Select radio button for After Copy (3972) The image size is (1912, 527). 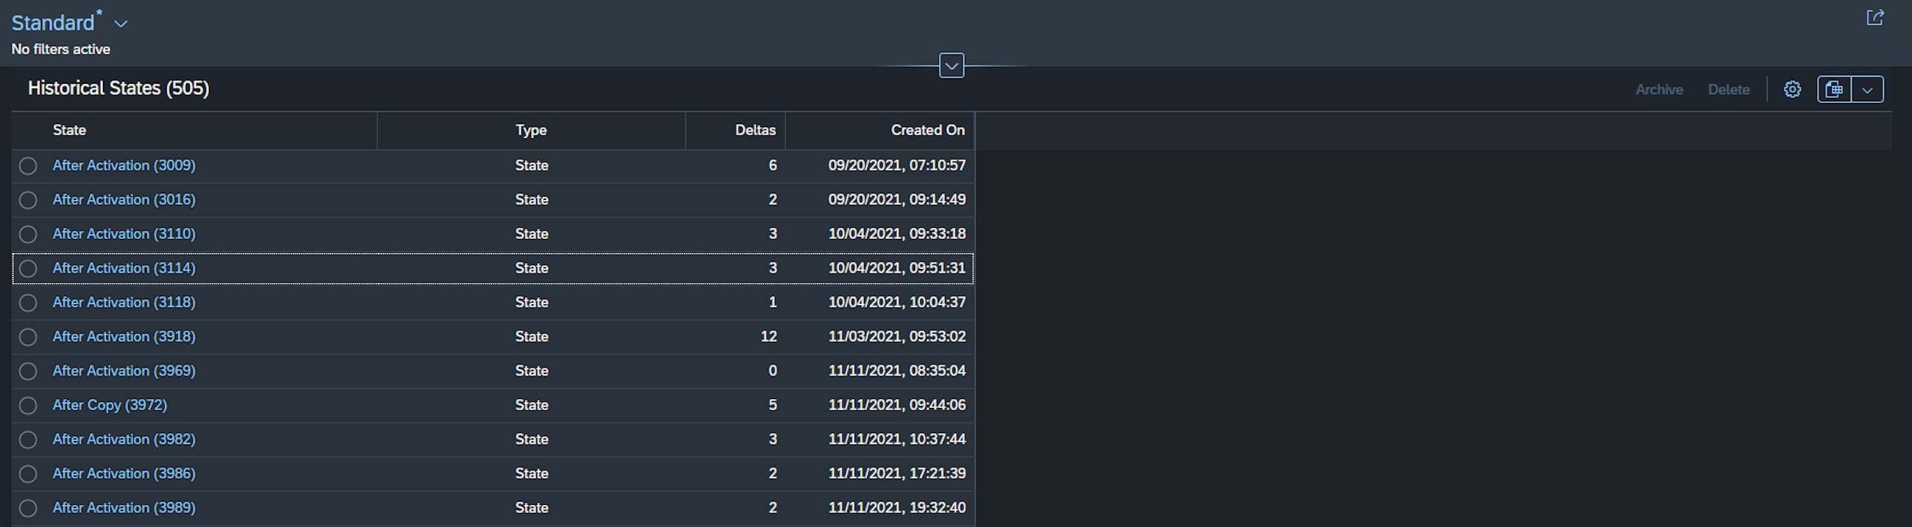pyautogui.click(x=28, y=405)
